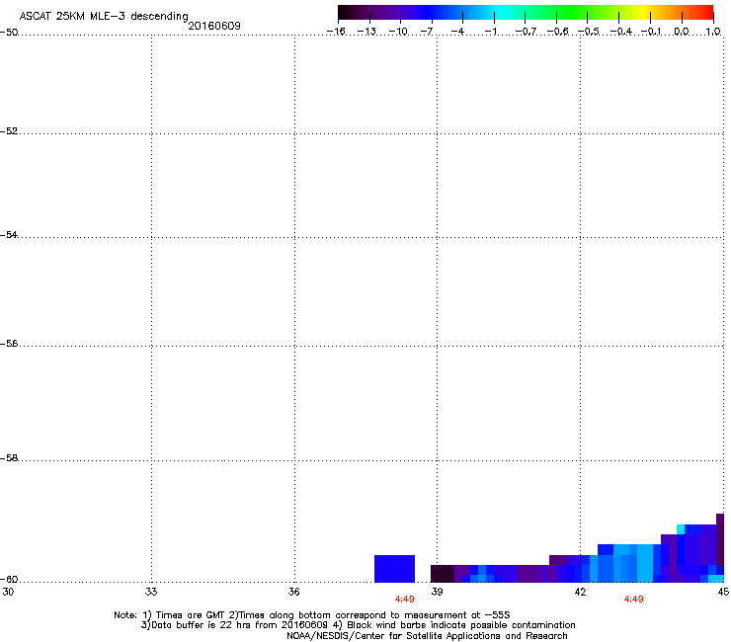Click the 30 longitude axis label

click(x=8, y=592)
